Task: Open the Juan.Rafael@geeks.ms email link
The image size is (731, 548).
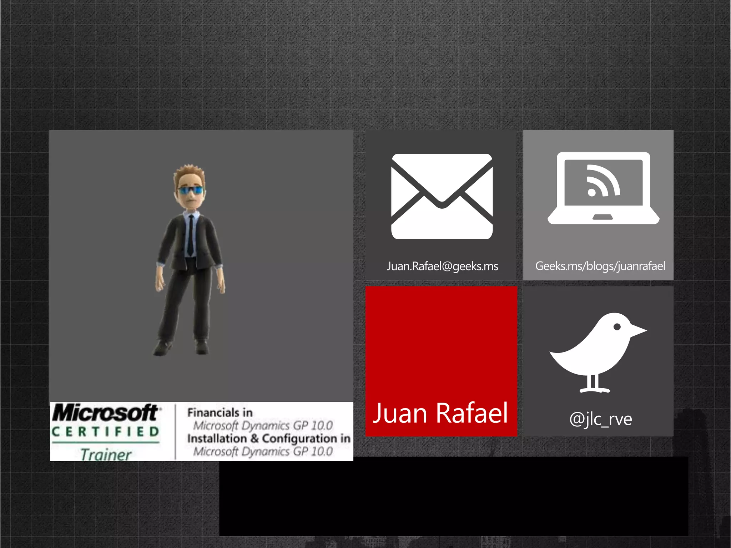Action: pos(442,266)
